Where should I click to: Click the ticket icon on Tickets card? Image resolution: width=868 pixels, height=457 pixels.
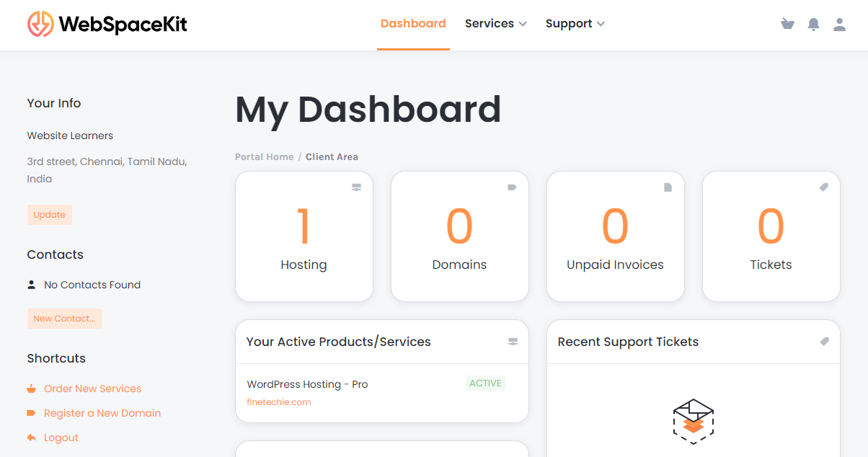[x=823, y=187]
